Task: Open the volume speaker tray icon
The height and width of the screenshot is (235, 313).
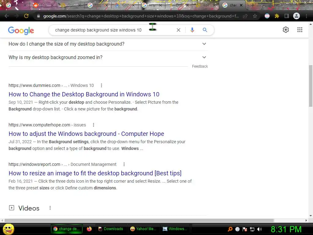Action: (x=260, y=229)
